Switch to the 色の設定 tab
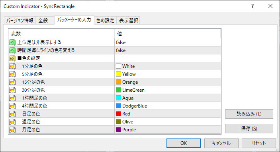Image resolution: width=280 pixels, height=152 pixels. pos(105,21)
